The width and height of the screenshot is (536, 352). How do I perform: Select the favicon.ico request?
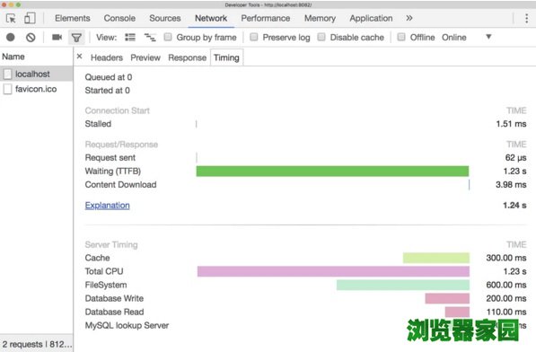tap(36, 89)
